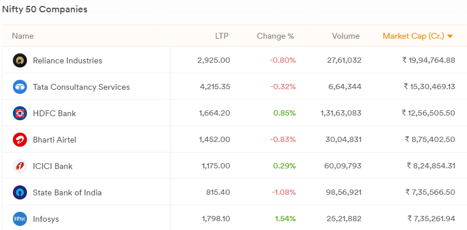
Task: Open the Reliance Industries stock link
Action: pyautogui.click(x=67, y=60)
